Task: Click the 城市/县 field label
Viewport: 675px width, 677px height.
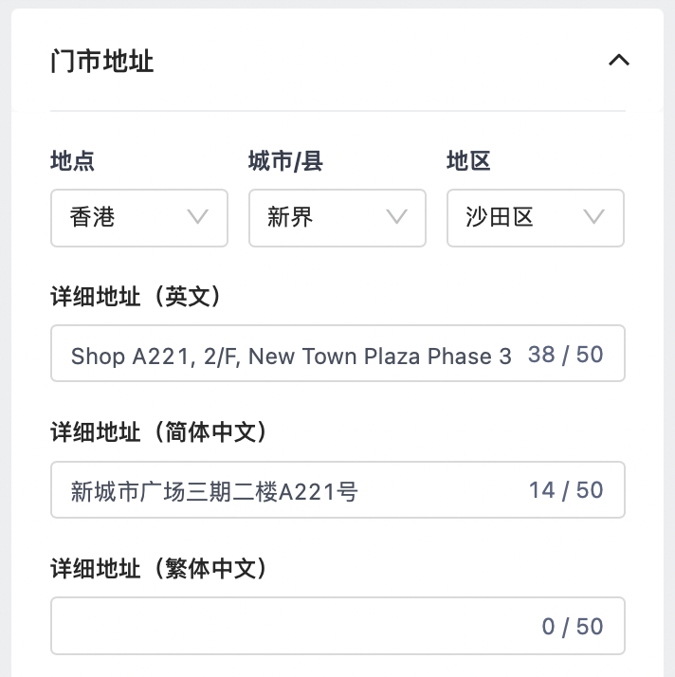Action: [285, 161]
